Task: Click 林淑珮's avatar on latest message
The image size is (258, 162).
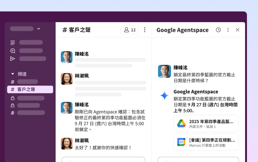Action: click(x=67, y=144)
